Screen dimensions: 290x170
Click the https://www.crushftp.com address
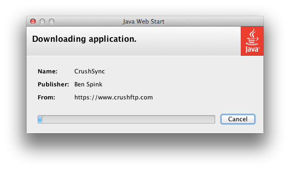point(113,98)
